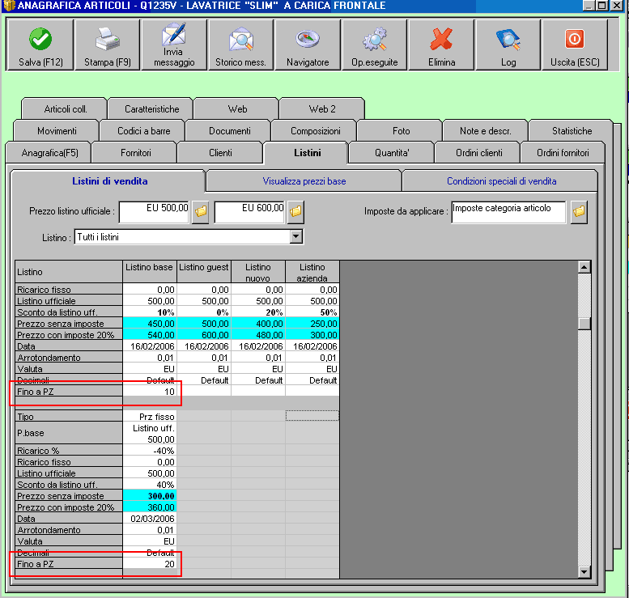Select the Listini tab
This screenshot has width=629, height=598.
point(307,152)
